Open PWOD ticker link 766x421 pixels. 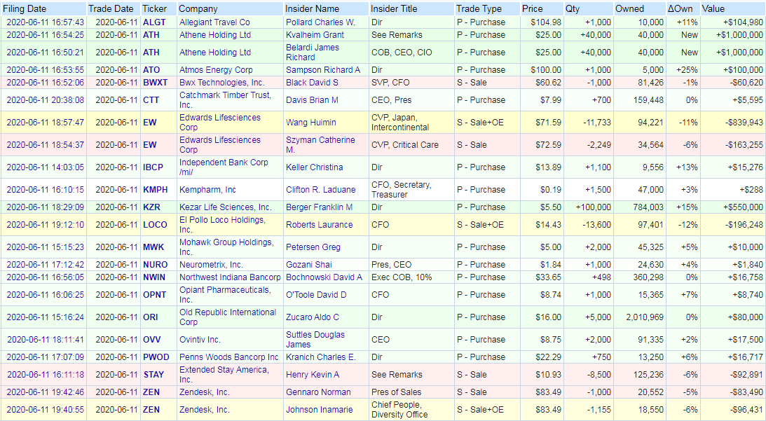click(x=156, y=358)
